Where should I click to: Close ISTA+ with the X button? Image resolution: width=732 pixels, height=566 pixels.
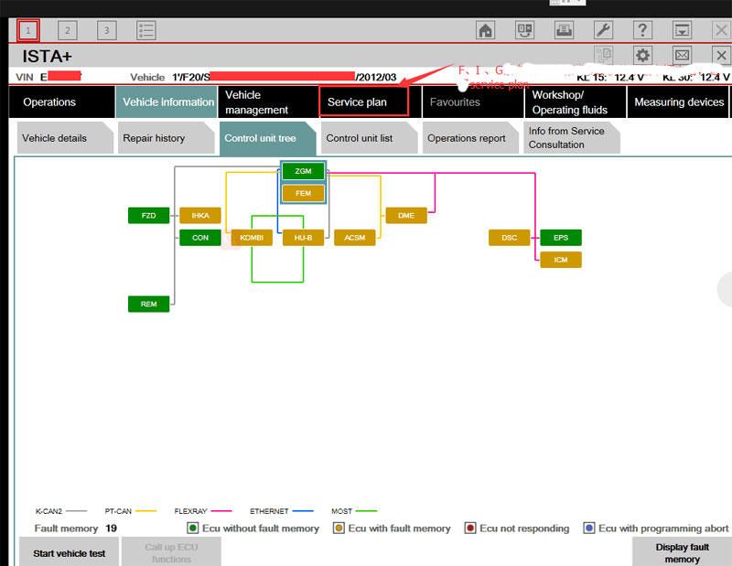[x=721, y=56]
